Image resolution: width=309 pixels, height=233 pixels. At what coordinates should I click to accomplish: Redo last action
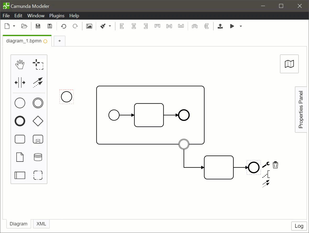pos(75,26)
